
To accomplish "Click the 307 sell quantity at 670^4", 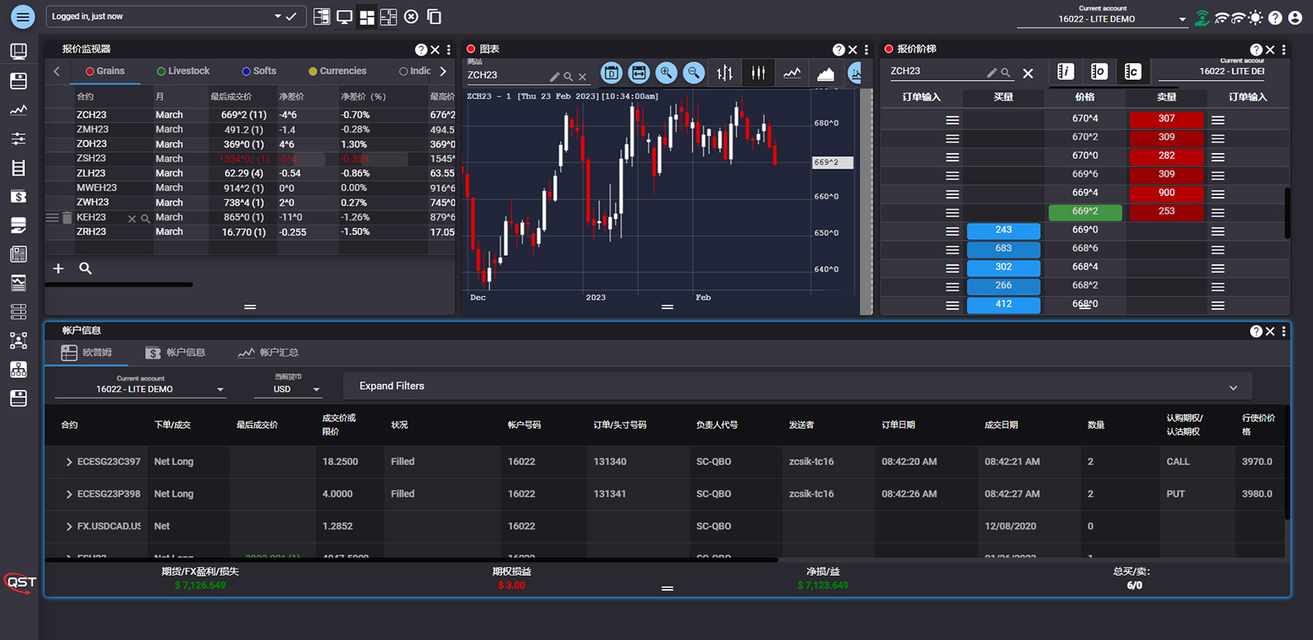I will [1166, 119].
